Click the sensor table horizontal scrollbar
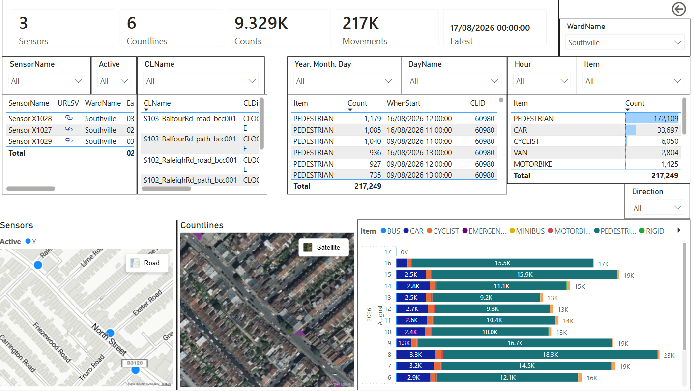The image size is (694, 391). [x=30, y=188]
